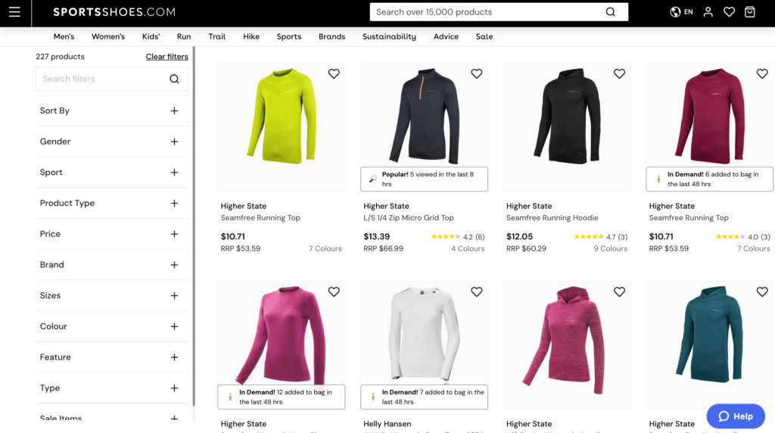Open the Women's menu
Viewport: 775px width, 433px height.
coord(108,36)
